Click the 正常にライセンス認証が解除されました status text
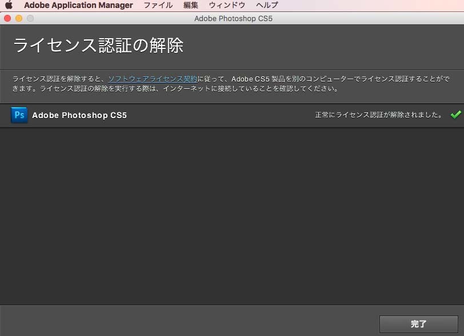 (379, 115)
